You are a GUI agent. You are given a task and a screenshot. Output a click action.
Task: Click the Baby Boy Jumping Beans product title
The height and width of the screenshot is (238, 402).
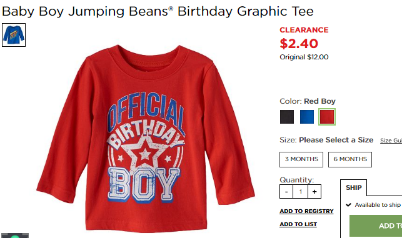[158, 11]
